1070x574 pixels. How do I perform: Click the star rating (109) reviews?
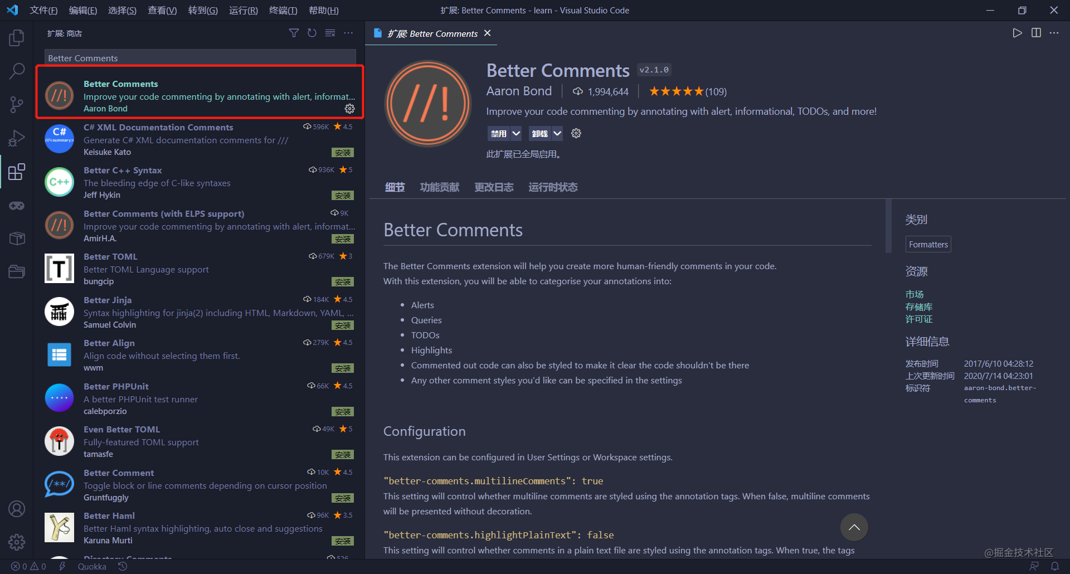[x=688, y=91]
